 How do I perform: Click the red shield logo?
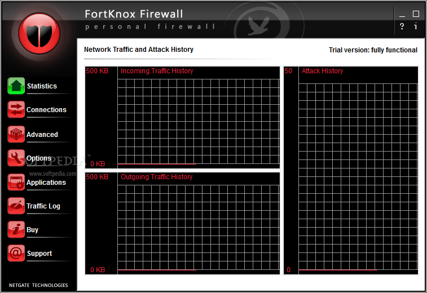coord(39,33)
